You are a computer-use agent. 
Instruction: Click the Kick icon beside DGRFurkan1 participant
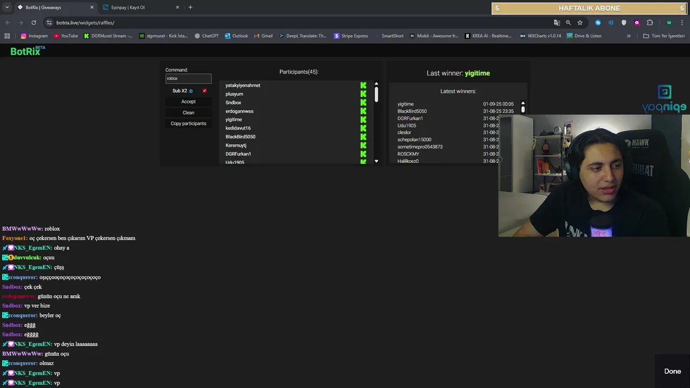[x=363, y=154]
